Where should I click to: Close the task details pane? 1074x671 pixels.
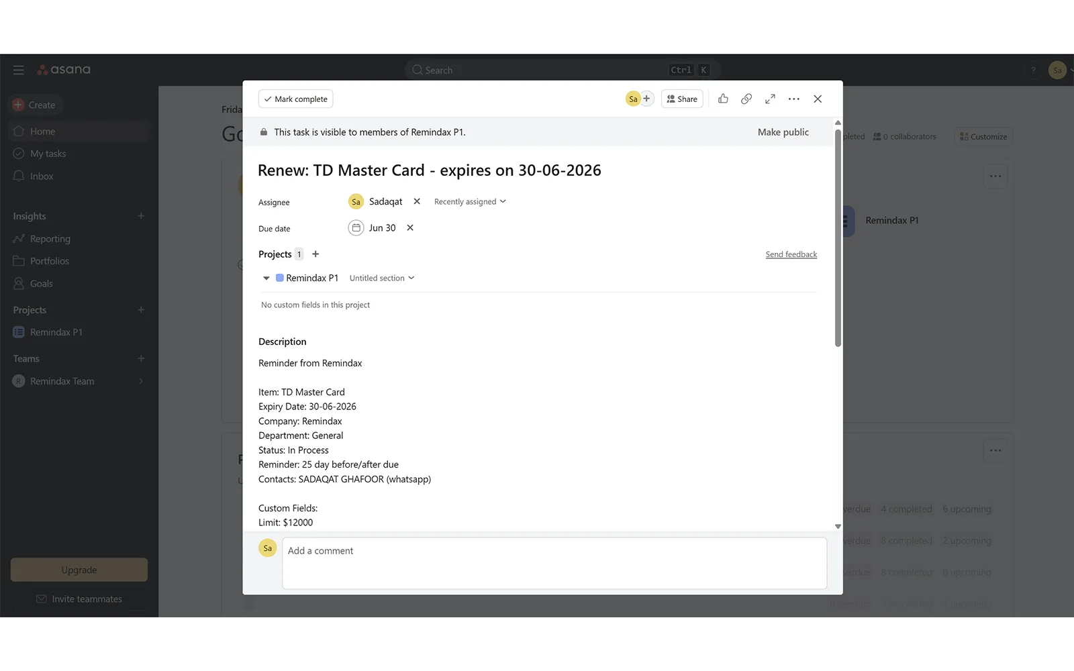[x=818, y=99]
